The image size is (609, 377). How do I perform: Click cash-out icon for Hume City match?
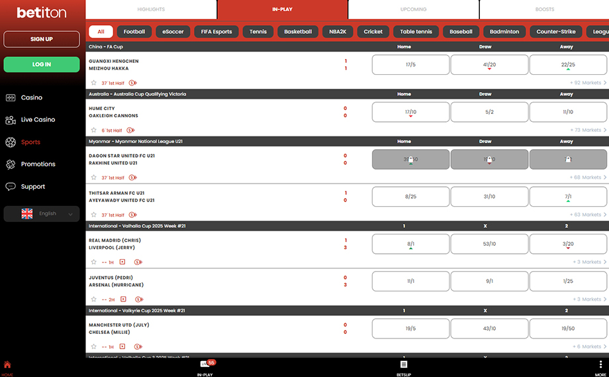tap(130, 131)
